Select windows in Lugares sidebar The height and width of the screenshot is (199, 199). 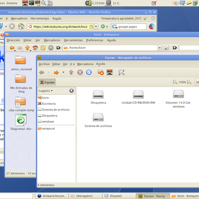[46, 121]
